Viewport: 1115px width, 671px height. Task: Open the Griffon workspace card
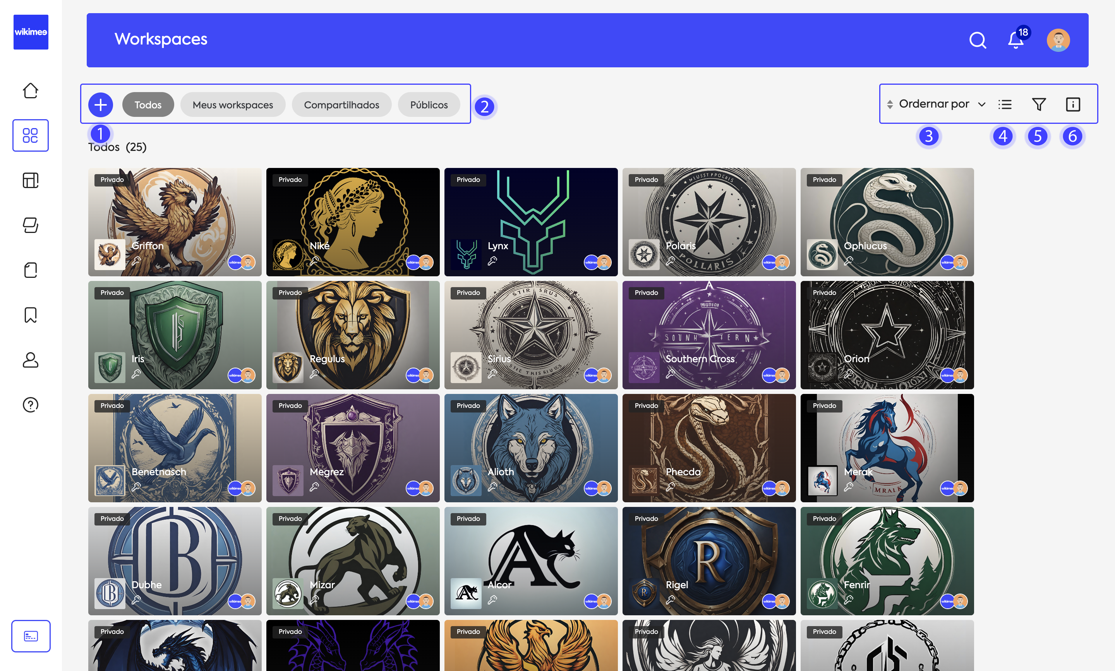[175, 222]
